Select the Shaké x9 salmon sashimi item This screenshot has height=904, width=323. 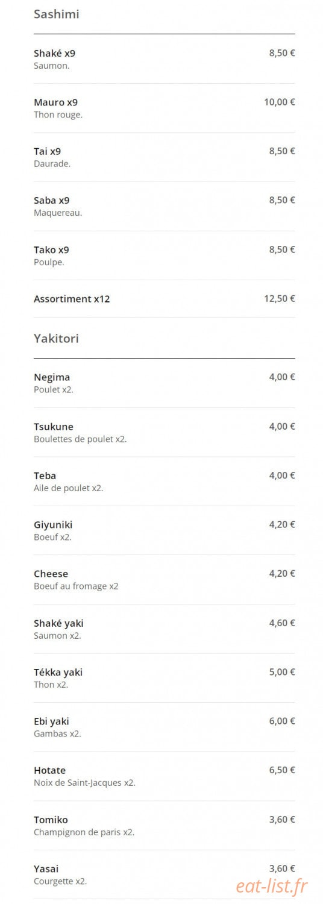(x=164, y=59)
